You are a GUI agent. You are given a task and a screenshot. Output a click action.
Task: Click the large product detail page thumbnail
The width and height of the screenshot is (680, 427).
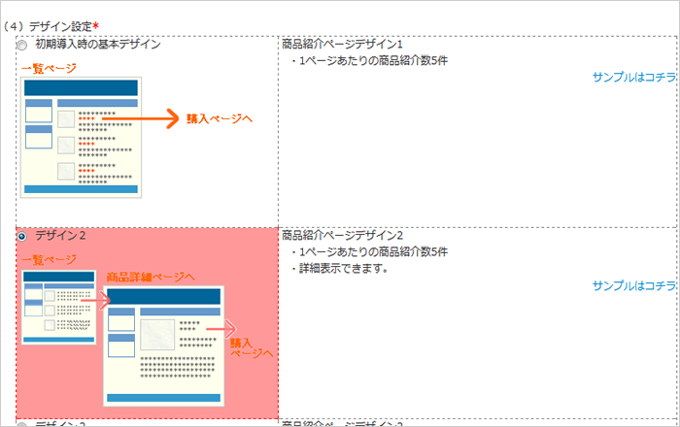[163, 345]
